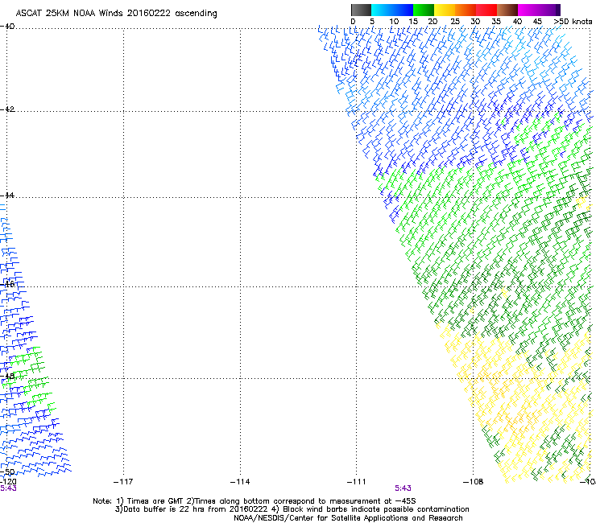Click the -111 longitude axis label
Viewport: 596px width, 523px height.
[357, 482]
